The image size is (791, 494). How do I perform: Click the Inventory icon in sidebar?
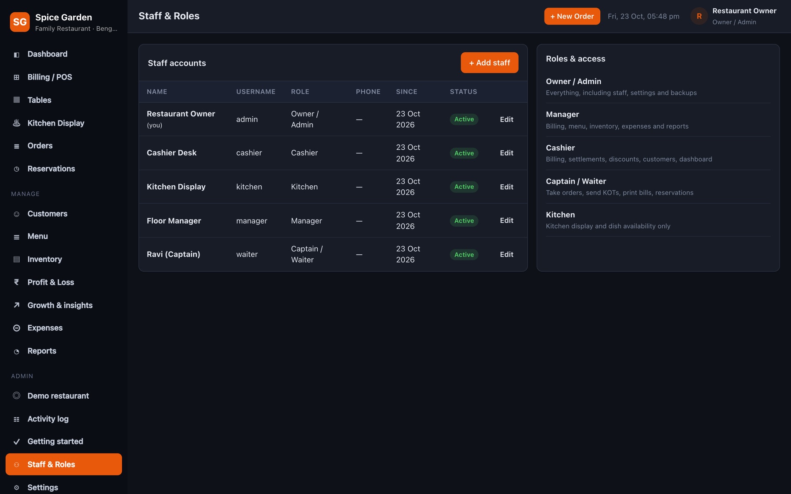click(x=17, y=260)
